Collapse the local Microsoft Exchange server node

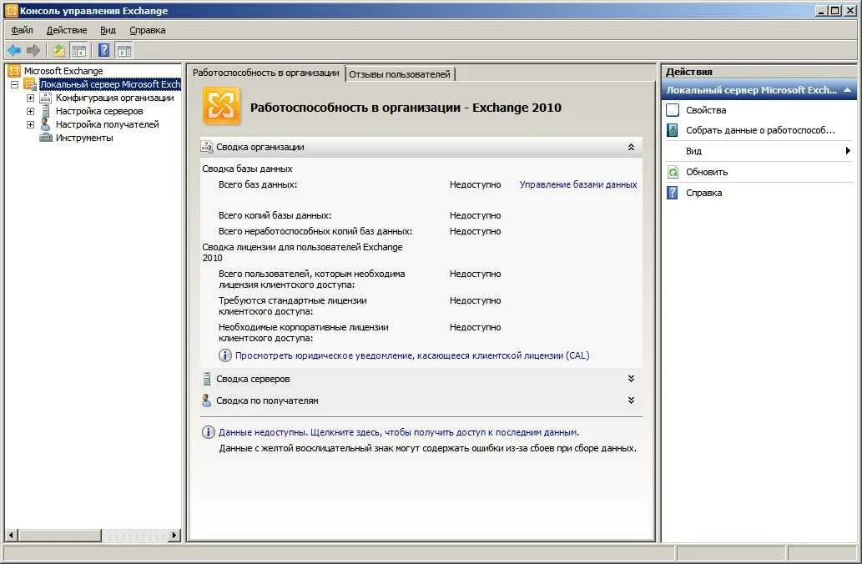[15, 84]
